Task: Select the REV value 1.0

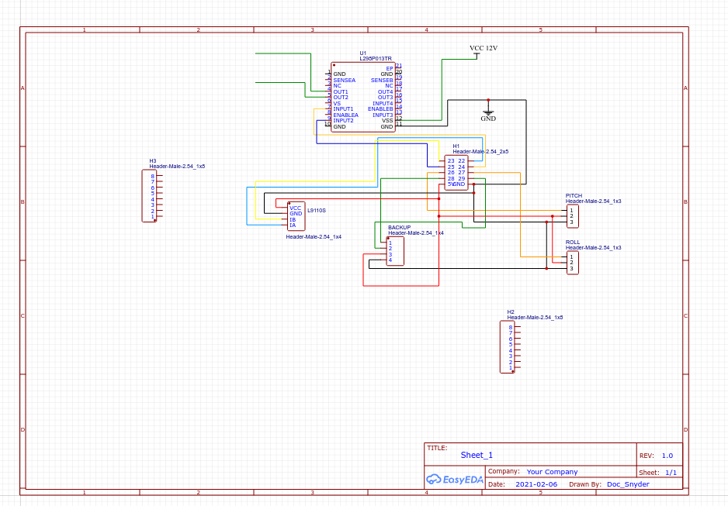Action: (667, 456)
